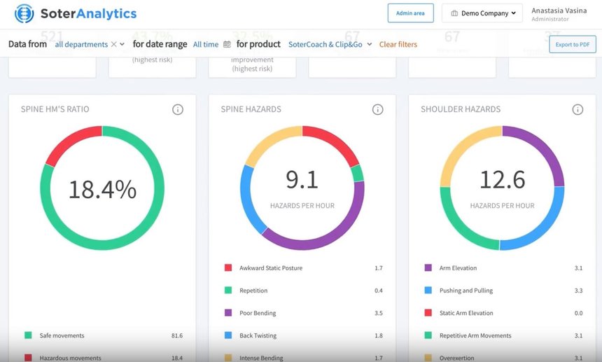Screen dimensions: 602x362
Task: Click green Safe movements legend swatch
Action: [28, 335]
